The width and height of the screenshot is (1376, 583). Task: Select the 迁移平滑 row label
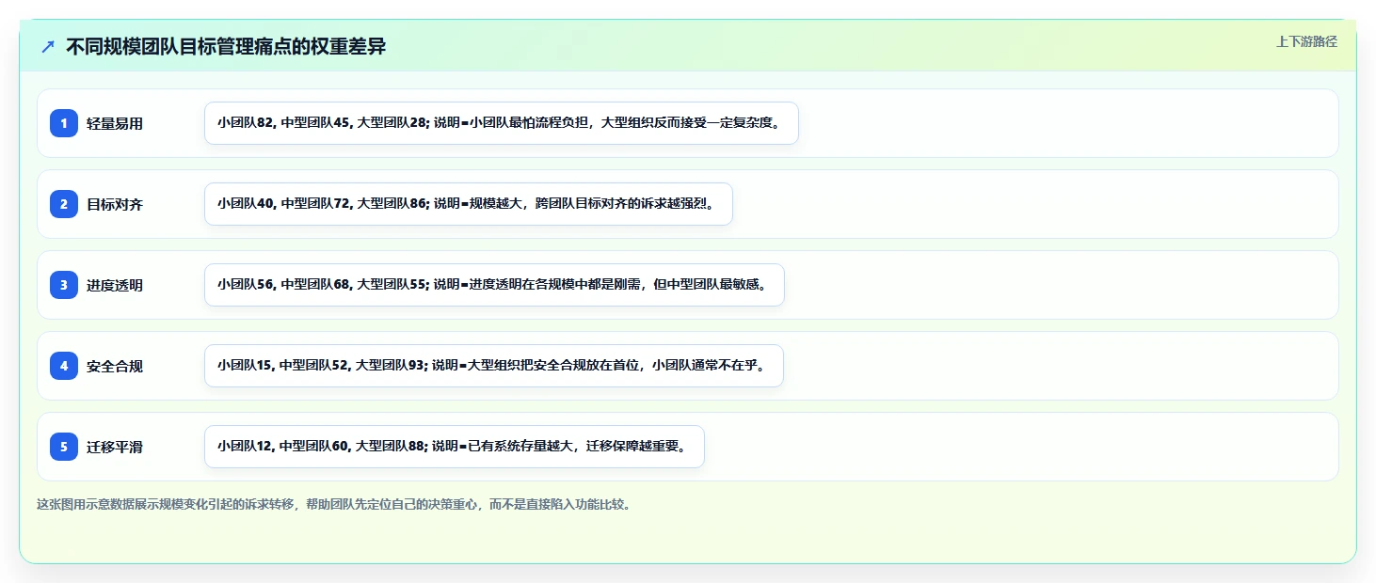(x=115, y=447)
